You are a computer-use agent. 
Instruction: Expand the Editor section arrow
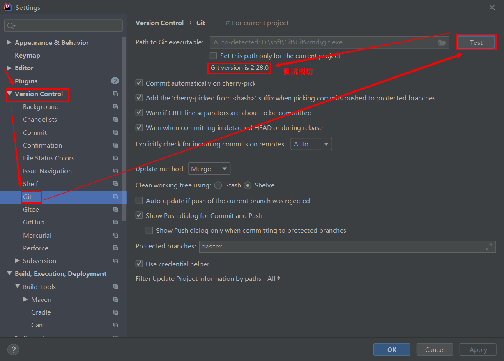(x=9, y=68)
